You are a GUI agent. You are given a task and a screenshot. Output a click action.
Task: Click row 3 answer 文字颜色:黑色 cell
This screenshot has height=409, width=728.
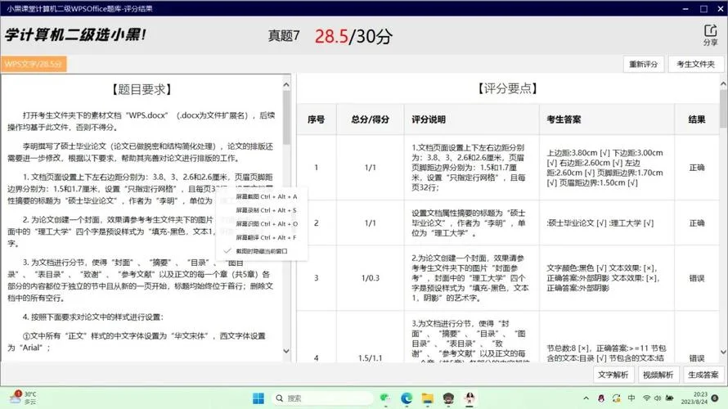point(606,278)
